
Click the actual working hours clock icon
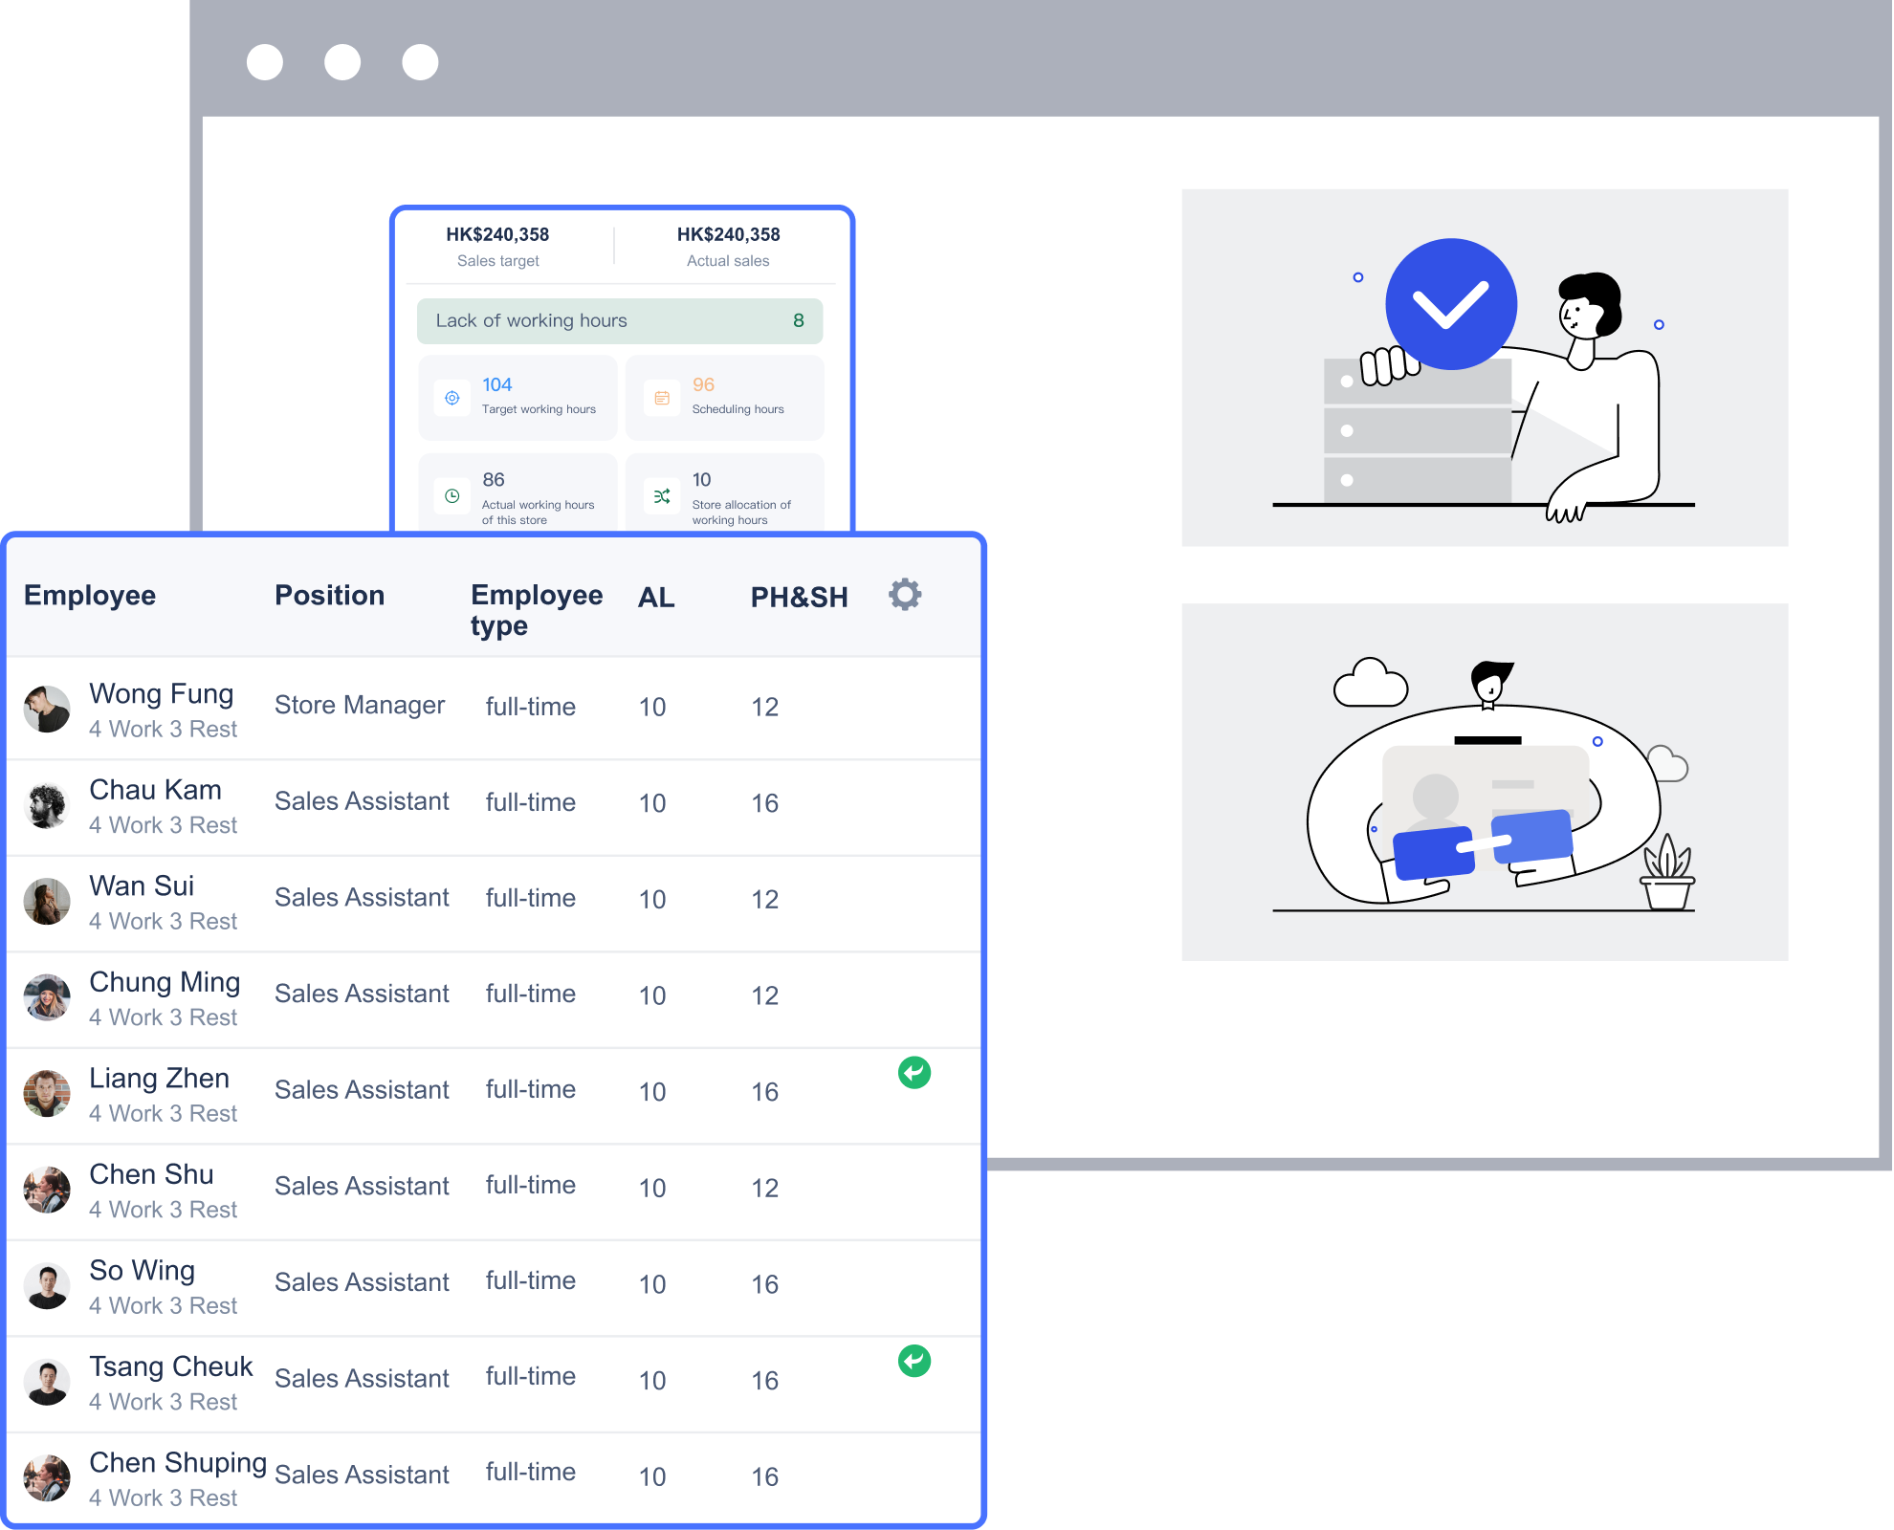[x=452, y=496]
